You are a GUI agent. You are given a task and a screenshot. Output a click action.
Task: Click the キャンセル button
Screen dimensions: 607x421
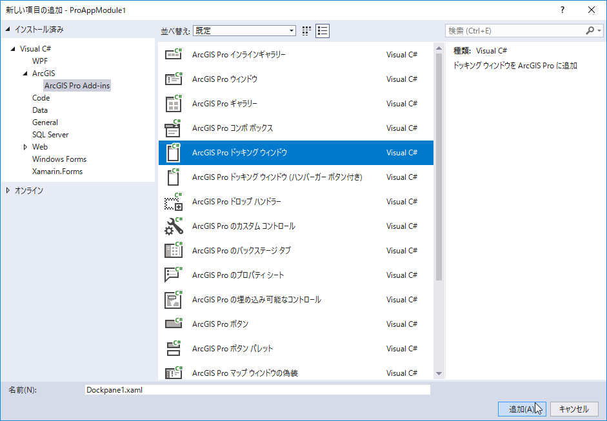click(x=573, y=409)
